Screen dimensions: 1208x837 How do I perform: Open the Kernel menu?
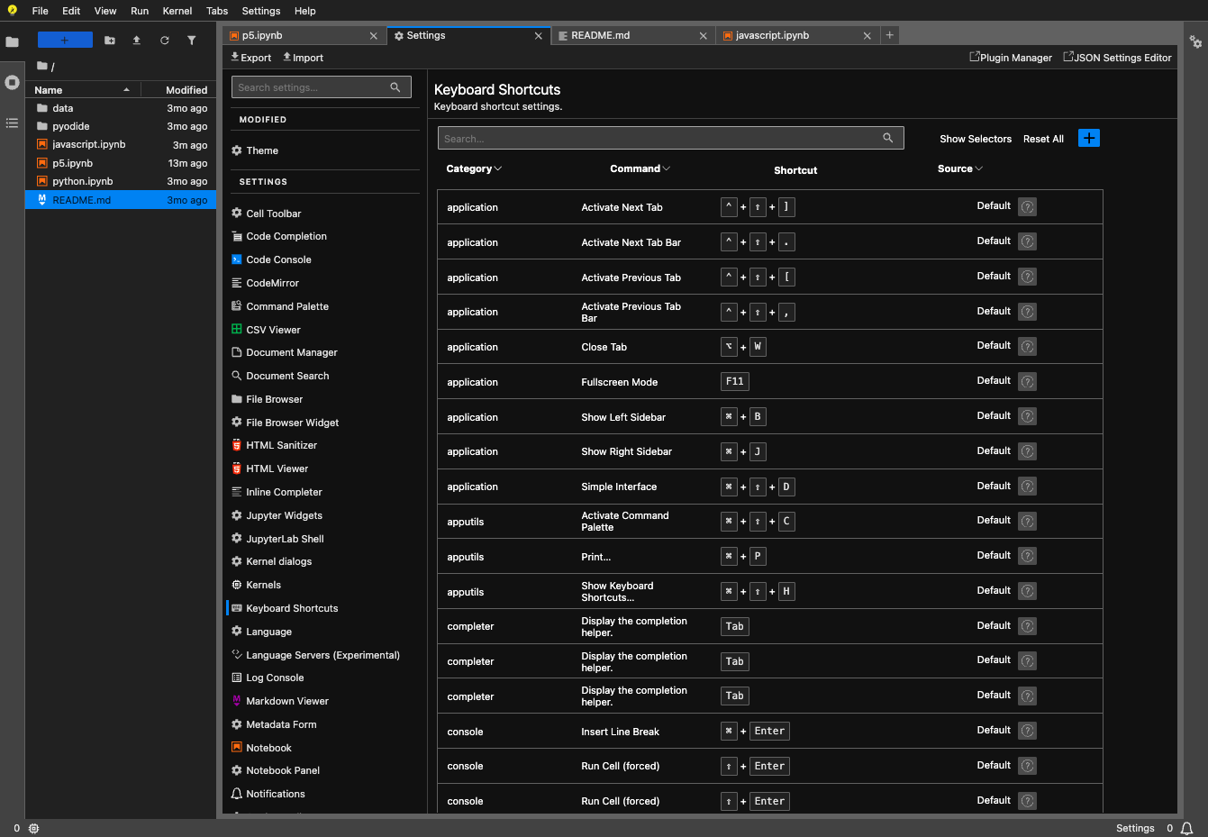[177, 11]
